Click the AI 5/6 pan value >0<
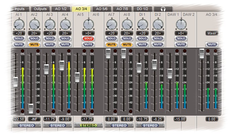The width and height of the screenshot is (231, 135). 88,33
